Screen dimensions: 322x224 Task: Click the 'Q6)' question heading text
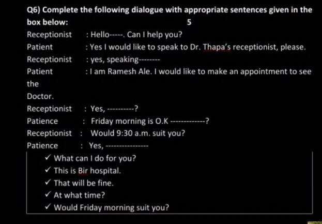[34, 10]
